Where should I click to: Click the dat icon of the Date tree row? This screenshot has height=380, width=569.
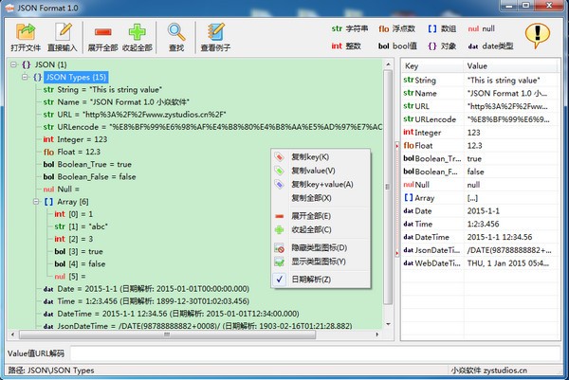point(48,289)
